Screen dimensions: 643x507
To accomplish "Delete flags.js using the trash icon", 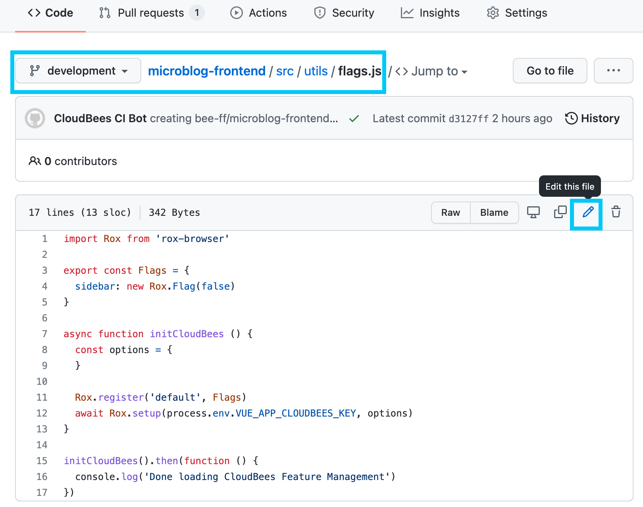I will tap(616, 212).
